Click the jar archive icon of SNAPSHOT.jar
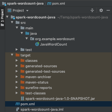This screenshot has height=112, width=112. (22, 98)
